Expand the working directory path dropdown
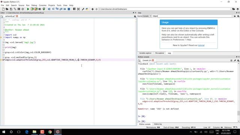The width and height of the screenshot is (240, 135). (x=231, y=9)
